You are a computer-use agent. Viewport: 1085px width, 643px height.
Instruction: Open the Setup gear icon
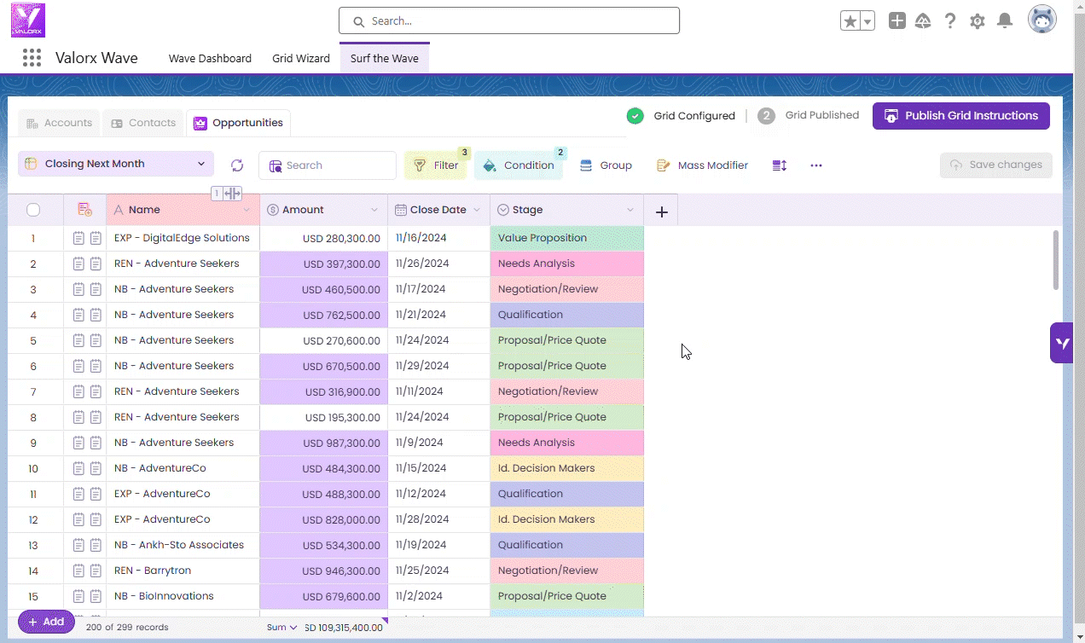978,21
